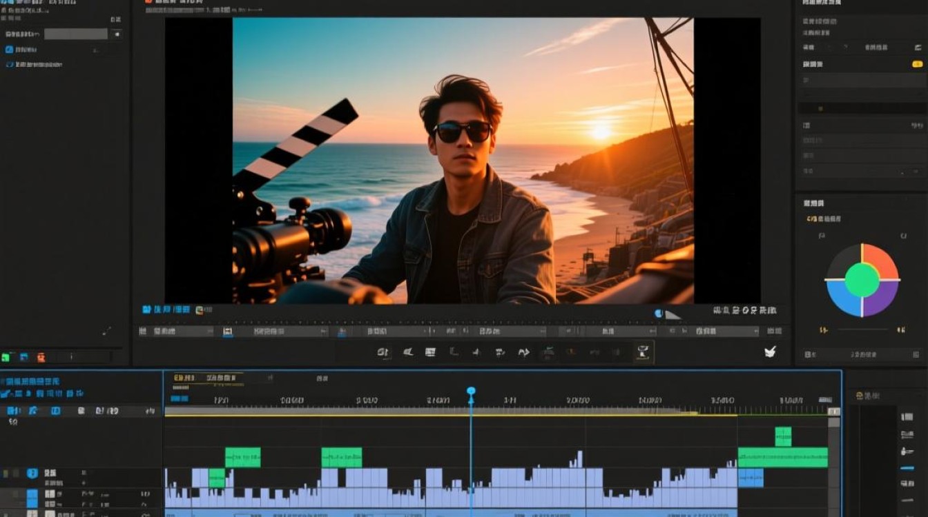This screenshot has height=517, width=928.
Task: Click the green center of the color wheel
Action: coord(862,280)
